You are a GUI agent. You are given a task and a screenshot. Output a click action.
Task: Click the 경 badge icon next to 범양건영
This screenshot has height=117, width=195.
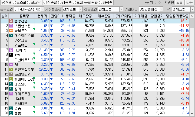click(11, 21)
